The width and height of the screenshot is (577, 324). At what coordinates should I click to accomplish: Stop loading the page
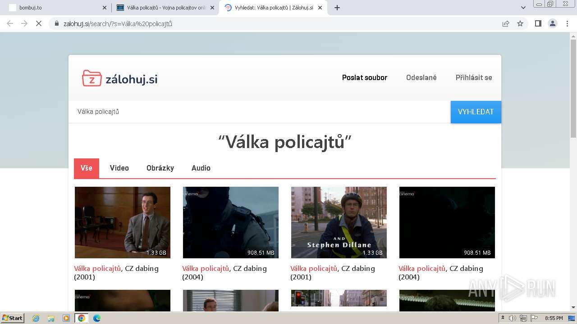(39, 23)
